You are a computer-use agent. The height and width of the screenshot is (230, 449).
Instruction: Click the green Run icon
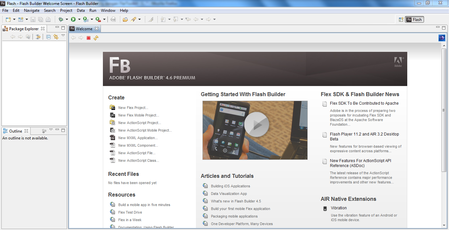click(73, 19)
